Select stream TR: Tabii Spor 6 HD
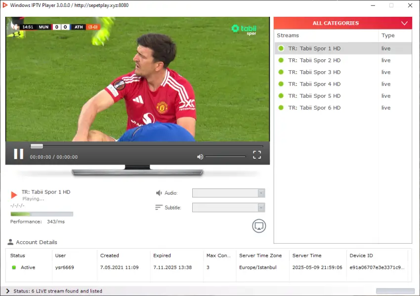The width and height of the screenshot is (420, 296). (x=343, y=108)
